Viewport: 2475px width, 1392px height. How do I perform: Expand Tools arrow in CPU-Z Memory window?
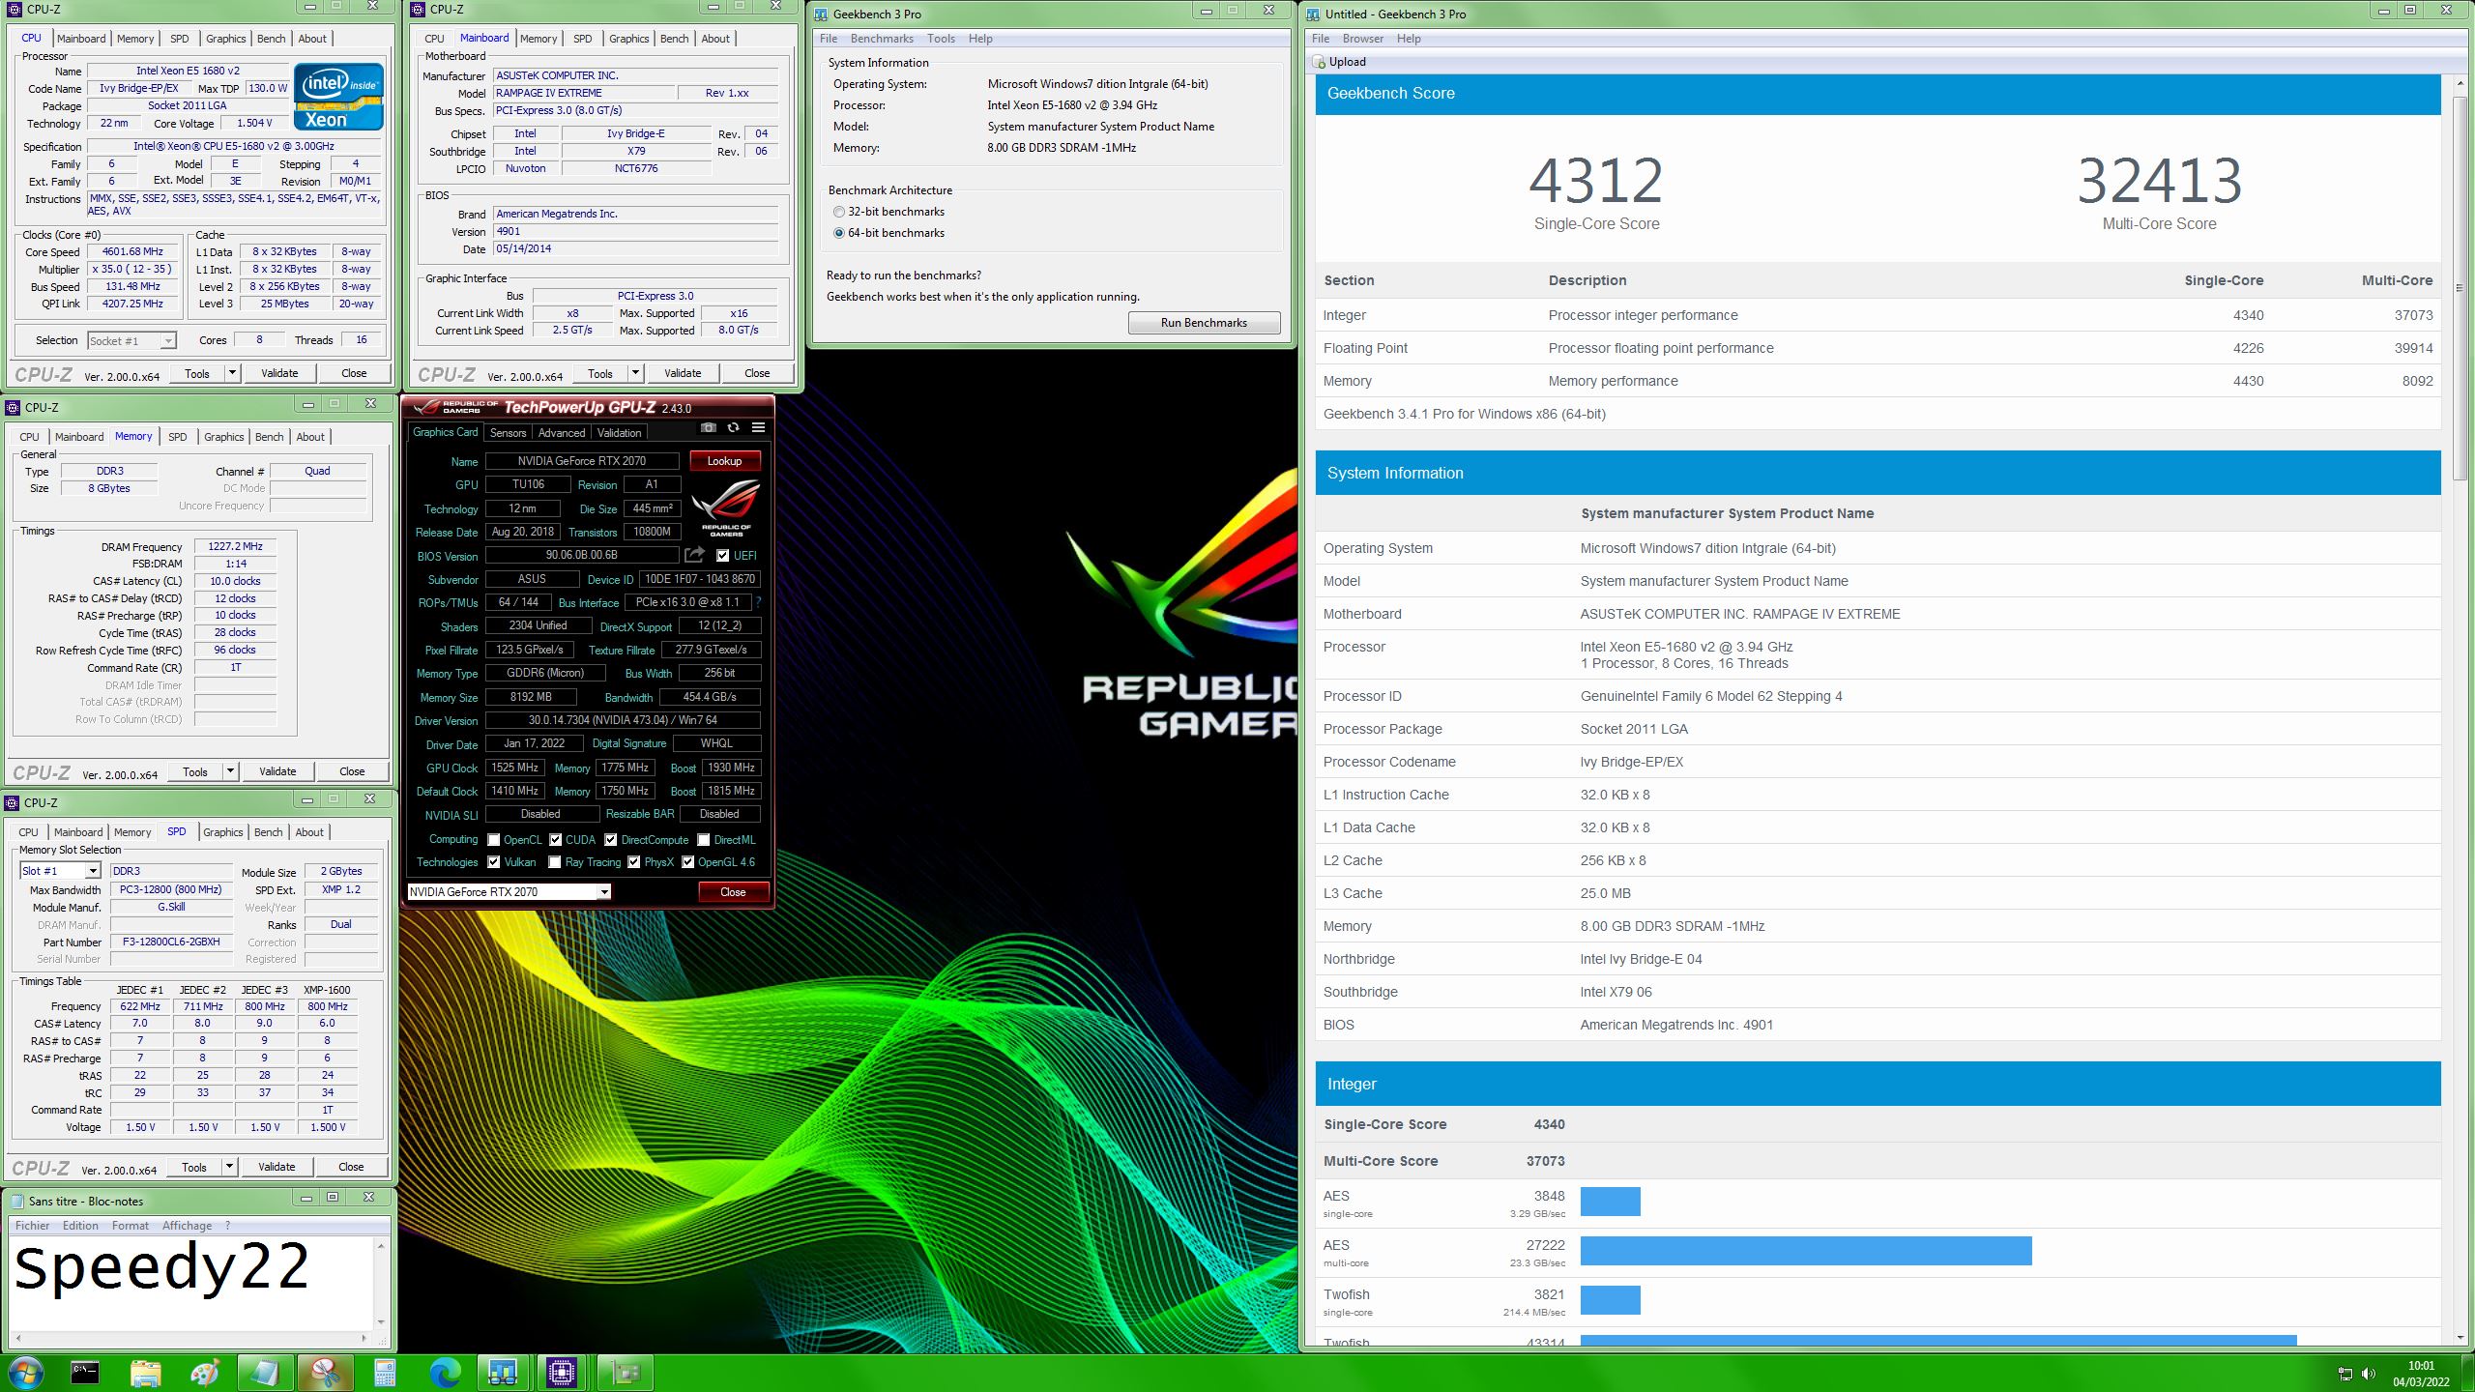pos(230,771)
